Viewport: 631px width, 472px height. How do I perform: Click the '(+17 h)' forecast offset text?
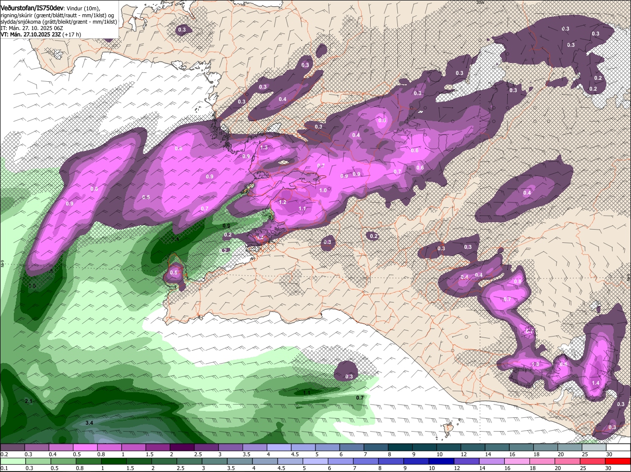pyautogui.click(x=71, y=34)
